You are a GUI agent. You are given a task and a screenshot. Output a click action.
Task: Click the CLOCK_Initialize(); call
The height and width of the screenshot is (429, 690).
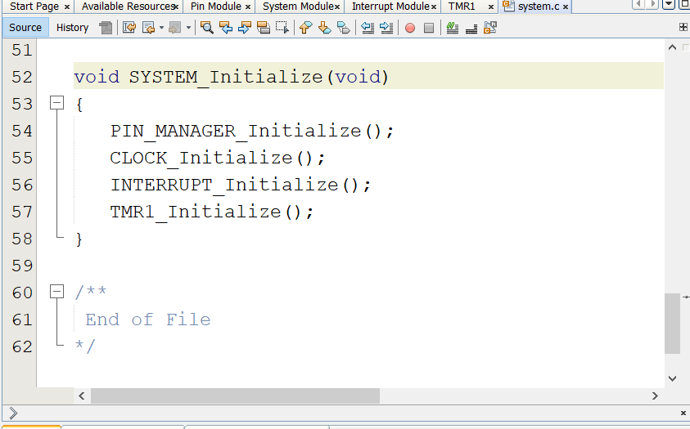point(218,158)
